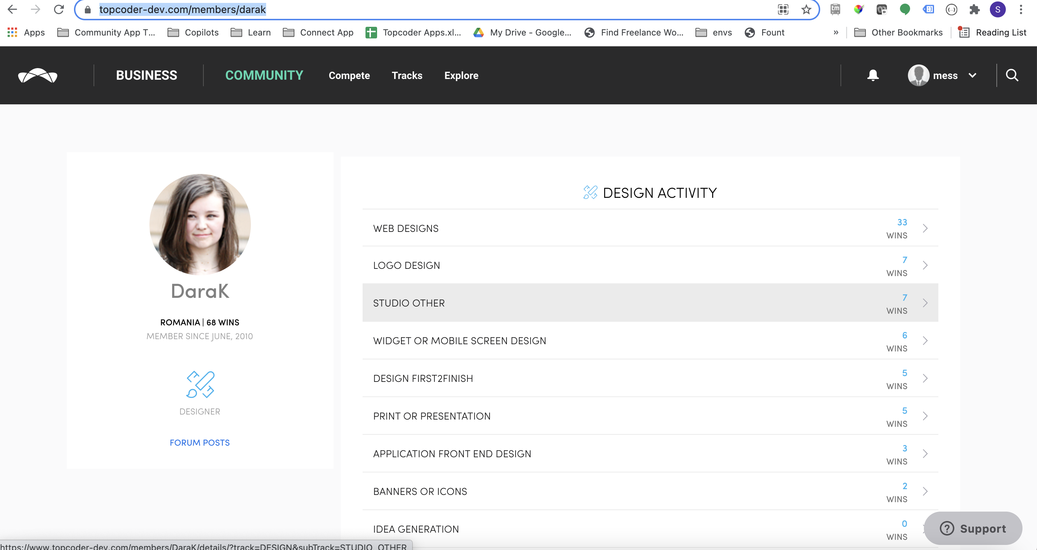Click the search magnifier icon
This screenshot has width=1037, height=550.
pyautogui.click(x=1012, y=75)
